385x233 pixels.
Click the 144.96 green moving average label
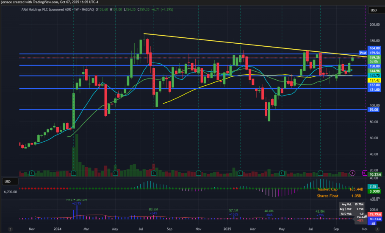[374, 71]
